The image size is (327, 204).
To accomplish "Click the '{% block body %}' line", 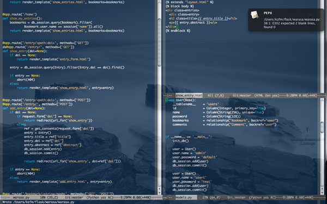I will (x=180, y=6).
